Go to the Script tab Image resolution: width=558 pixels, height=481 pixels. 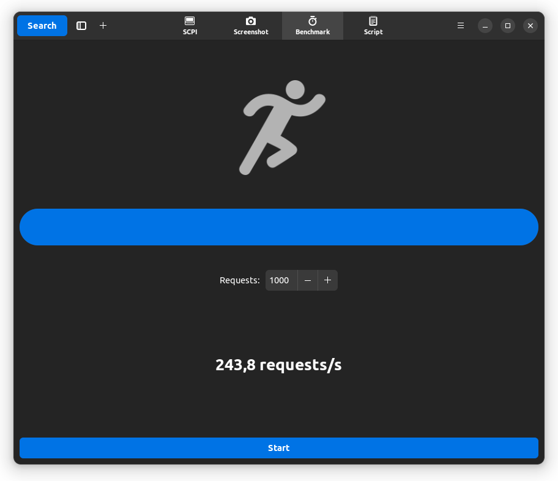point(373,26)
